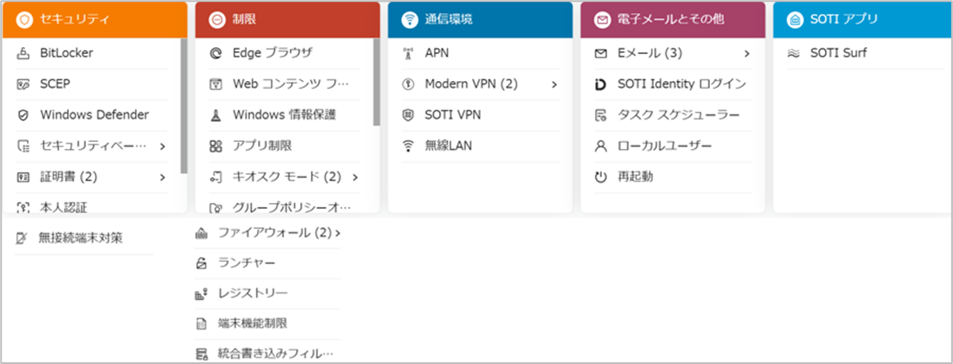Click the ランチャー icon
The width and height of the screenshot is (953, 364).
[201, 264]
